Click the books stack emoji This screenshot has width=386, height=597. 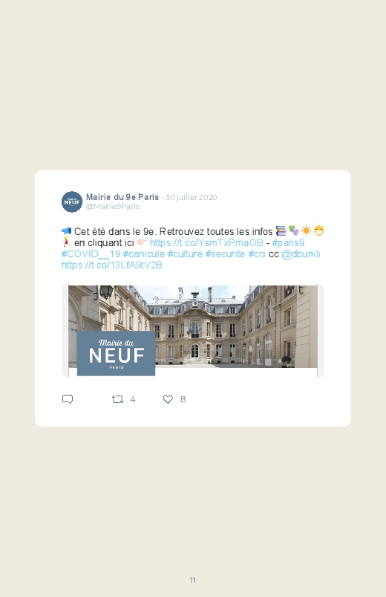[x=281, y=230]
